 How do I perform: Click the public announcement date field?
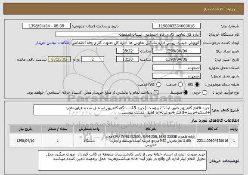click(x=46, y=26)
